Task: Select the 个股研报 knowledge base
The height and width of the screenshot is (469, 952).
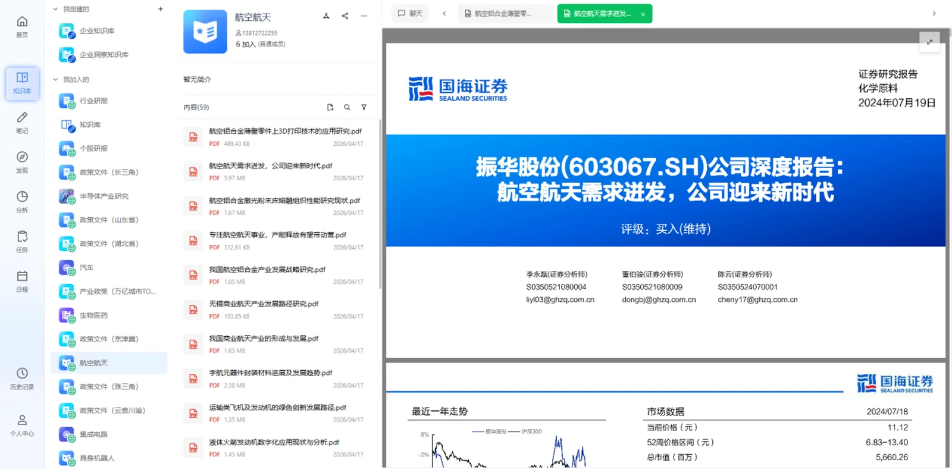Action: pos(109,149)
